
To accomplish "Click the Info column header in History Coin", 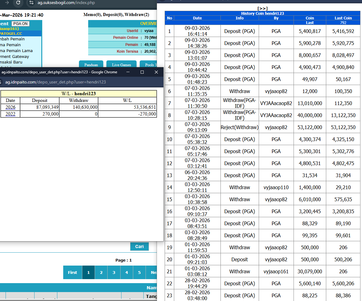I will [240, 18].
